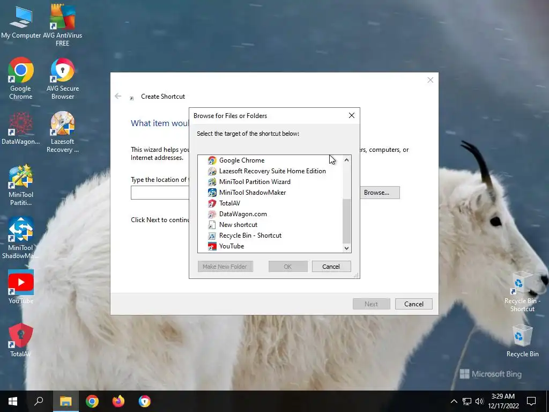The height and width of the screenshot is (412, 549).
Task: Choose MiniTool Partition Wizard in list
Action: coord(249,182)
